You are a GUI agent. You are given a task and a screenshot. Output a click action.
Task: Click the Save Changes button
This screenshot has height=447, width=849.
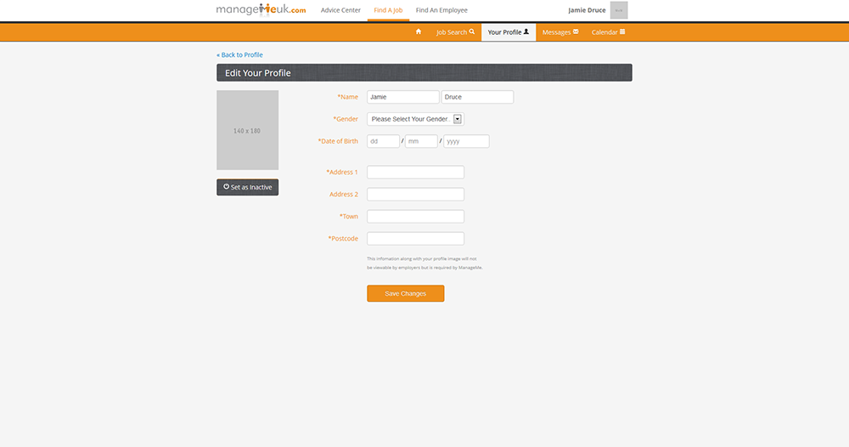(x=405, y=293)
